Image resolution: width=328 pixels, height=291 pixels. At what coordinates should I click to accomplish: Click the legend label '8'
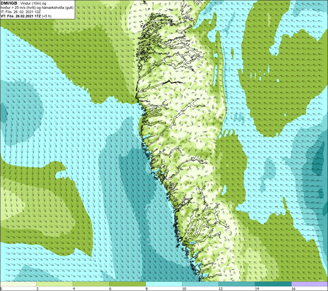(147, 289)
